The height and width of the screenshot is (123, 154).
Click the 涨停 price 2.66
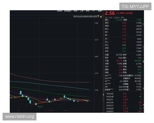point(121,73)
